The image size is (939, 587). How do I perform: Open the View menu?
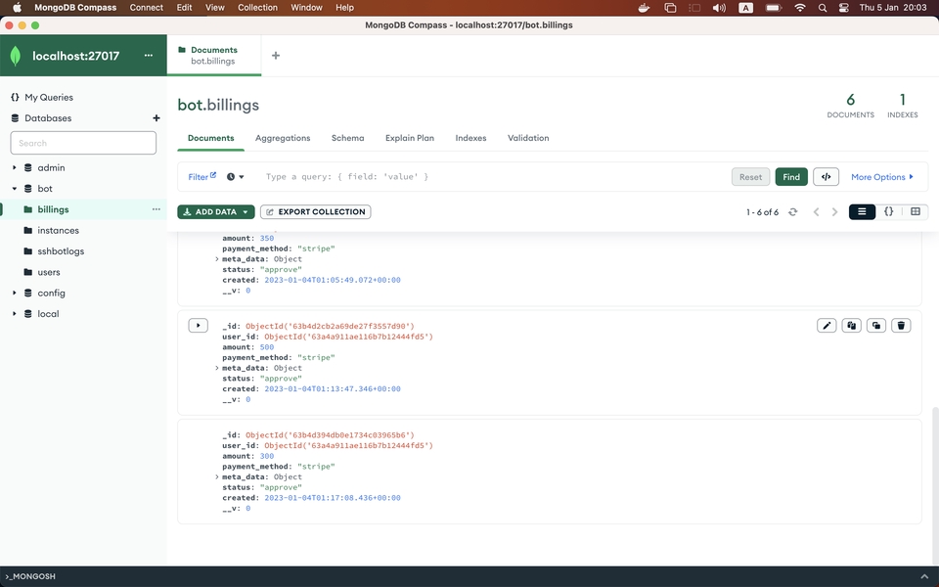(x=214, y=8)
